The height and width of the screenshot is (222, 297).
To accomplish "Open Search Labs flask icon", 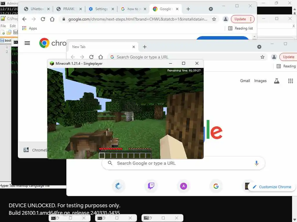I will 276,81.
